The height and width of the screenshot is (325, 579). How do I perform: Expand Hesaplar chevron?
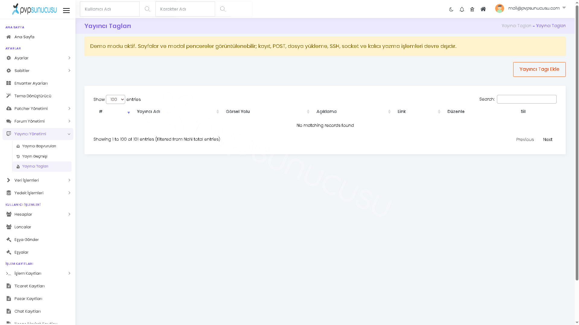point(69,214)
